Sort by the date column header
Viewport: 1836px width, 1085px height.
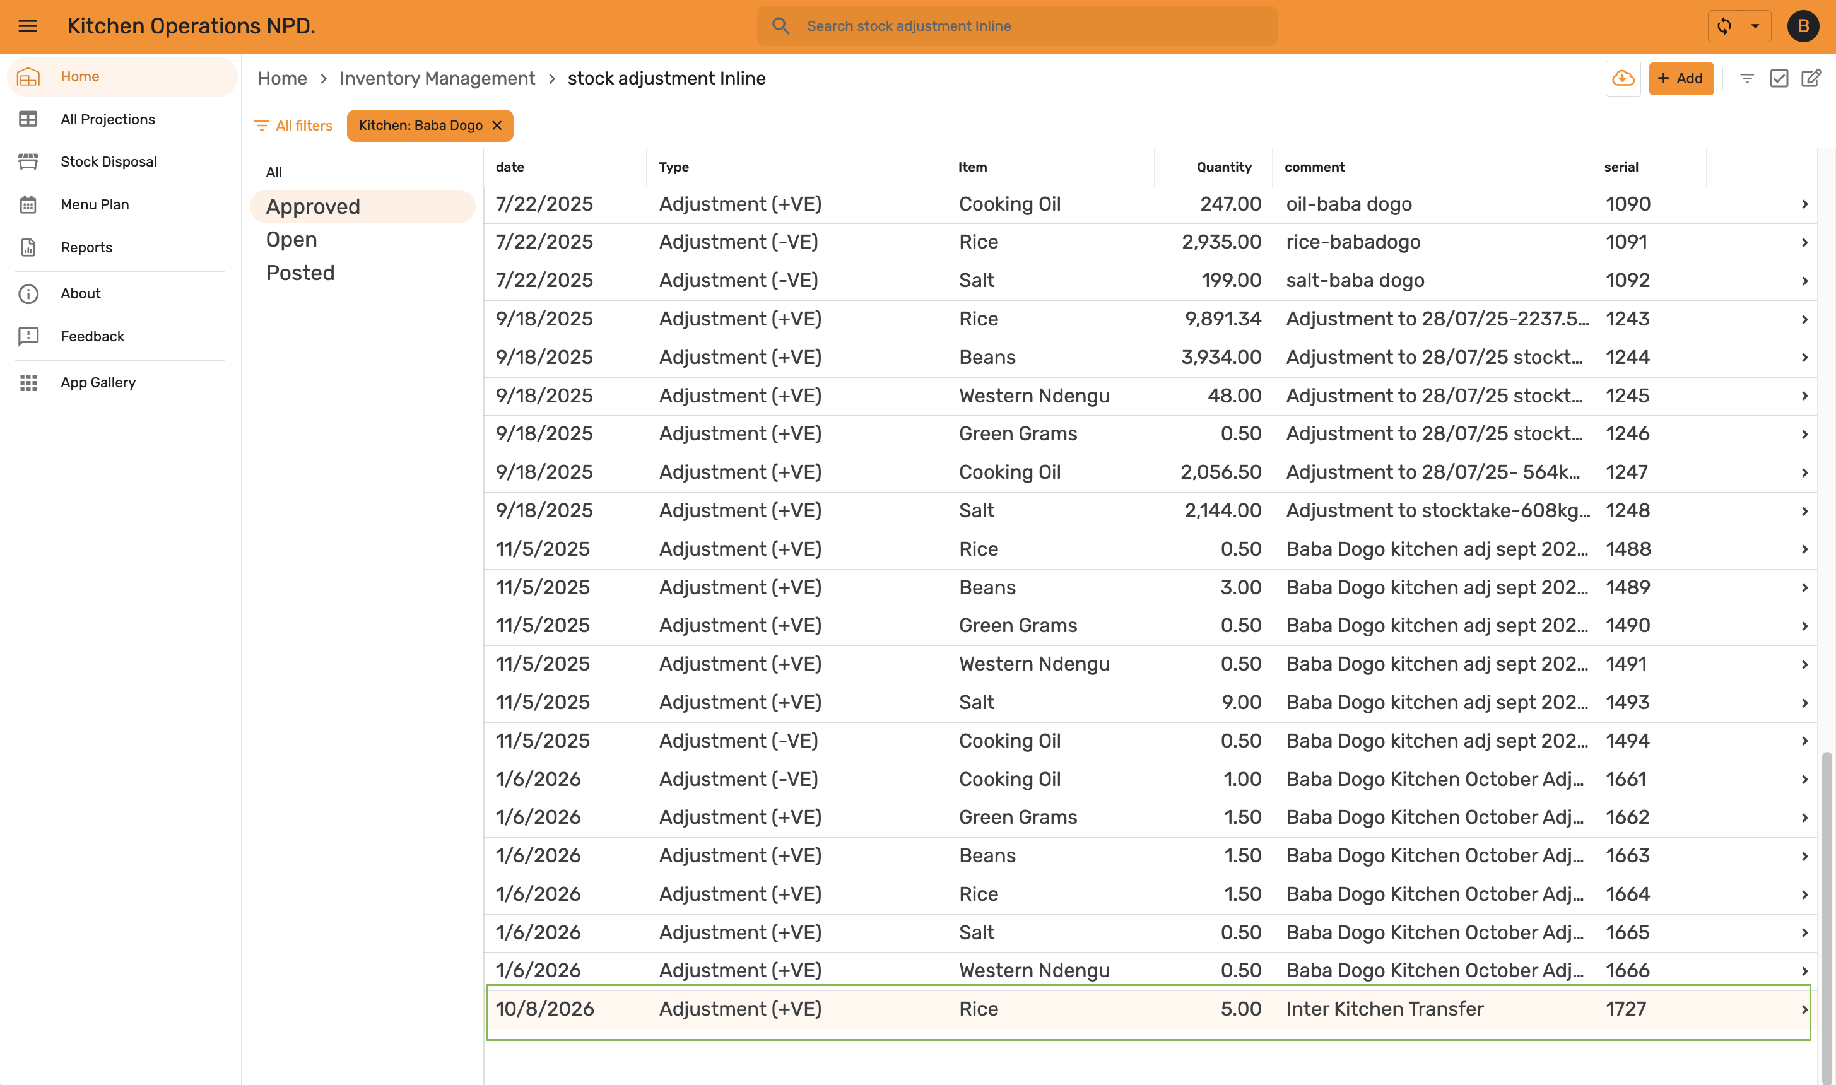(510, 167)
